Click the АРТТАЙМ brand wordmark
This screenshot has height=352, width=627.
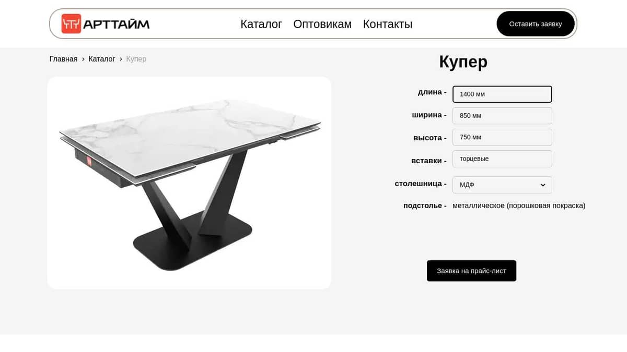coord(117,24)
